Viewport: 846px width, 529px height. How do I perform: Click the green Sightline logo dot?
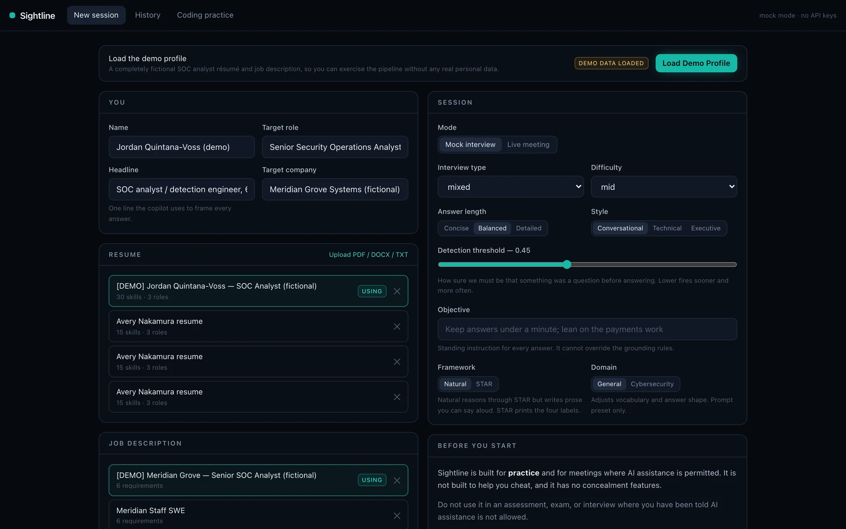coord(12,16)
